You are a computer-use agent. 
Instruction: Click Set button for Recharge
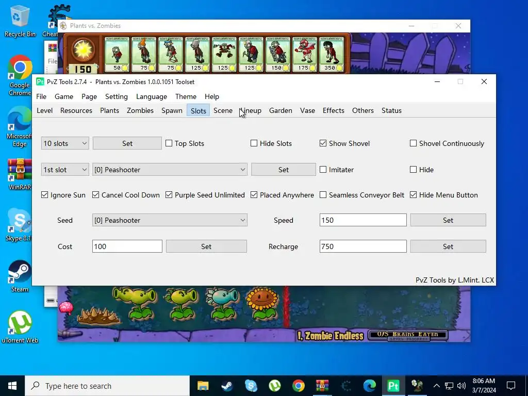pyautogui.click(x=448, y=246)
